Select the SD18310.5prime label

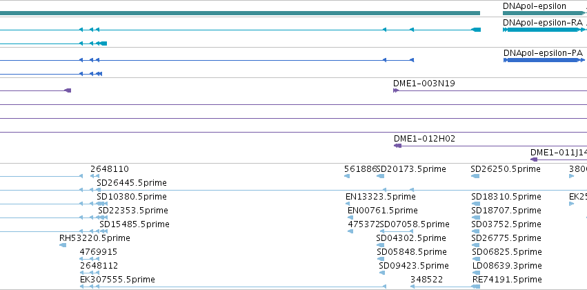(506, 197)
